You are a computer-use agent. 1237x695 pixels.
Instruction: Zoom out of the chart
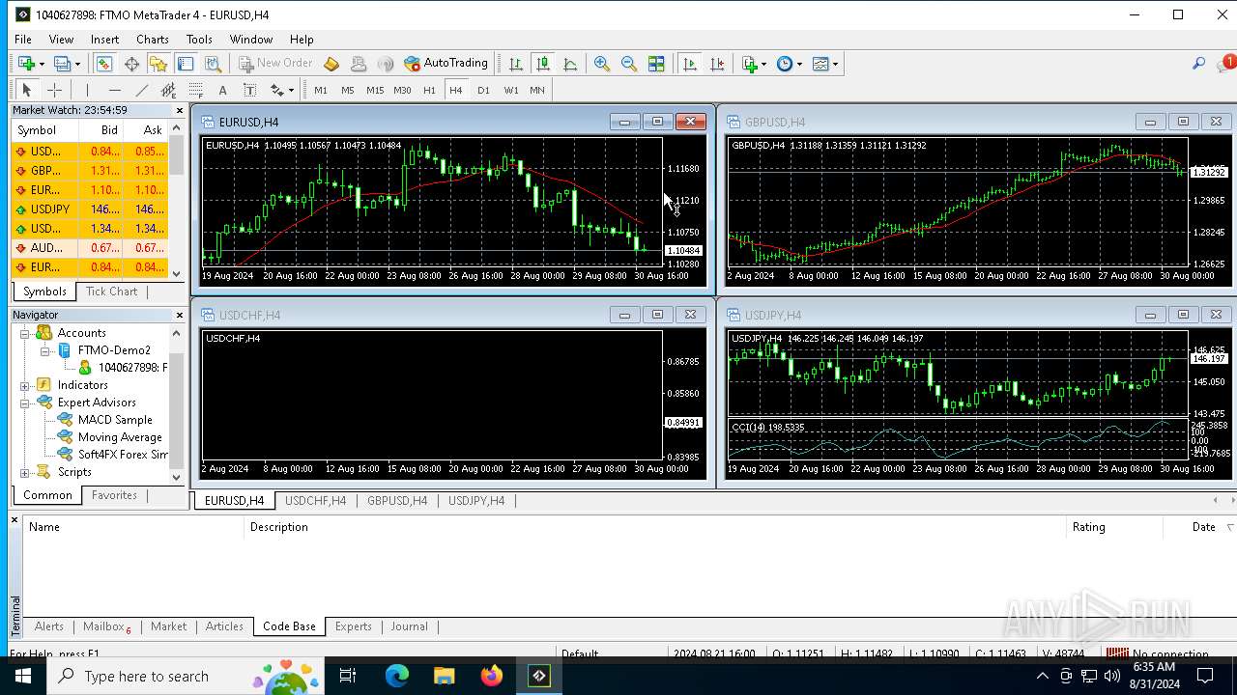point(629,64)
